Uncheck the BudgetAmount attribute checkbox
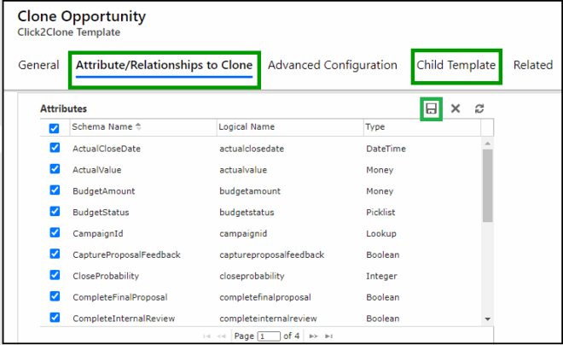The height and width of the screenshot is (345, 563). (x=55, y=190)
